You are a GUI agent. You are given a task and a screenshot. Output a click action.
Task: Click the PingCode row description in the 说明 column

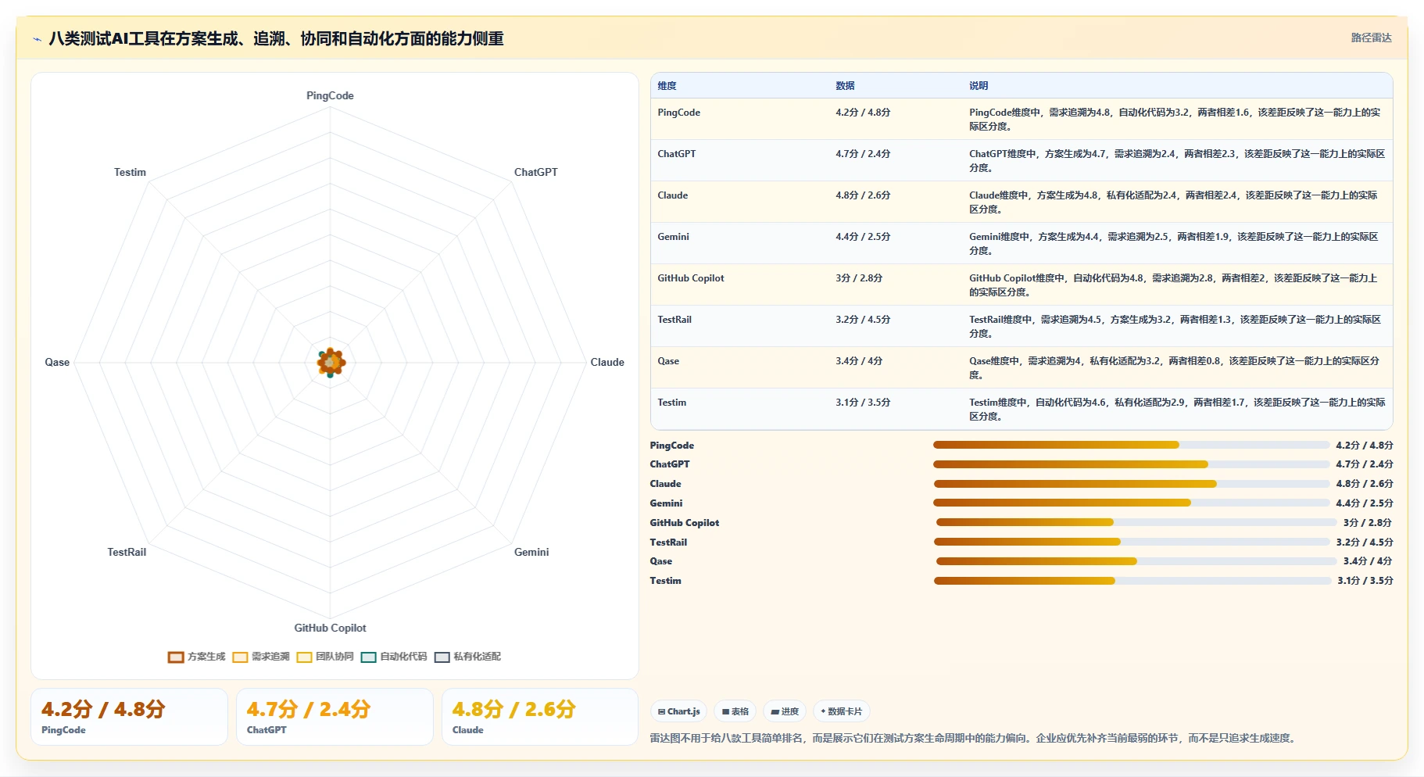click(x=1175, y=120)
